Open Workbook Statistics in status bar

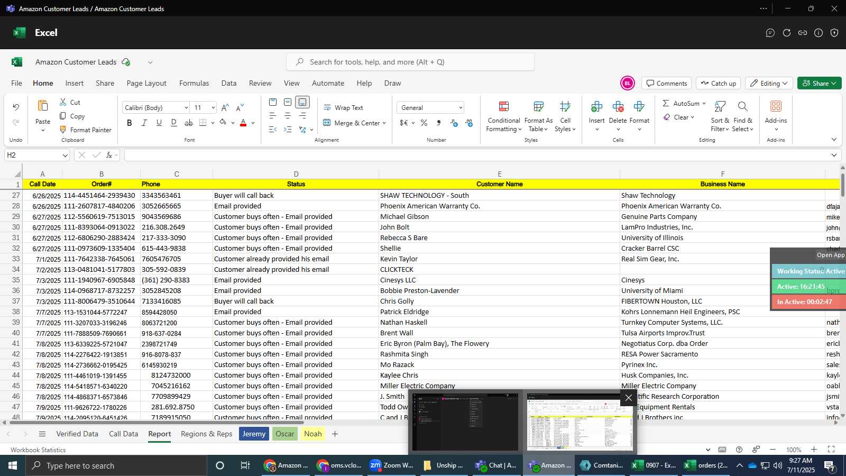pyautogui.click(x=38, y=450)
